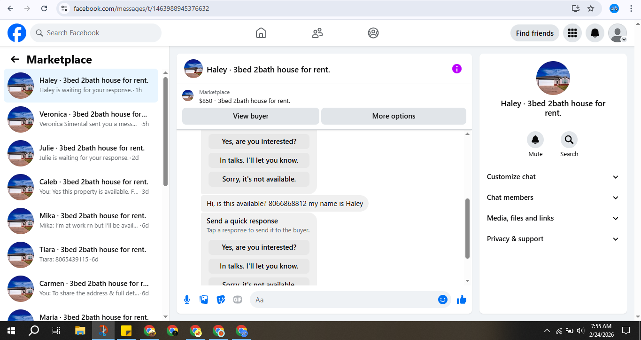Open the taskbar clock and date

[601, 331]
